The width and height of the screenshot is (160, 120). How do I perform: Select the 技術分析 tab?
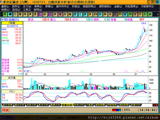67,105
